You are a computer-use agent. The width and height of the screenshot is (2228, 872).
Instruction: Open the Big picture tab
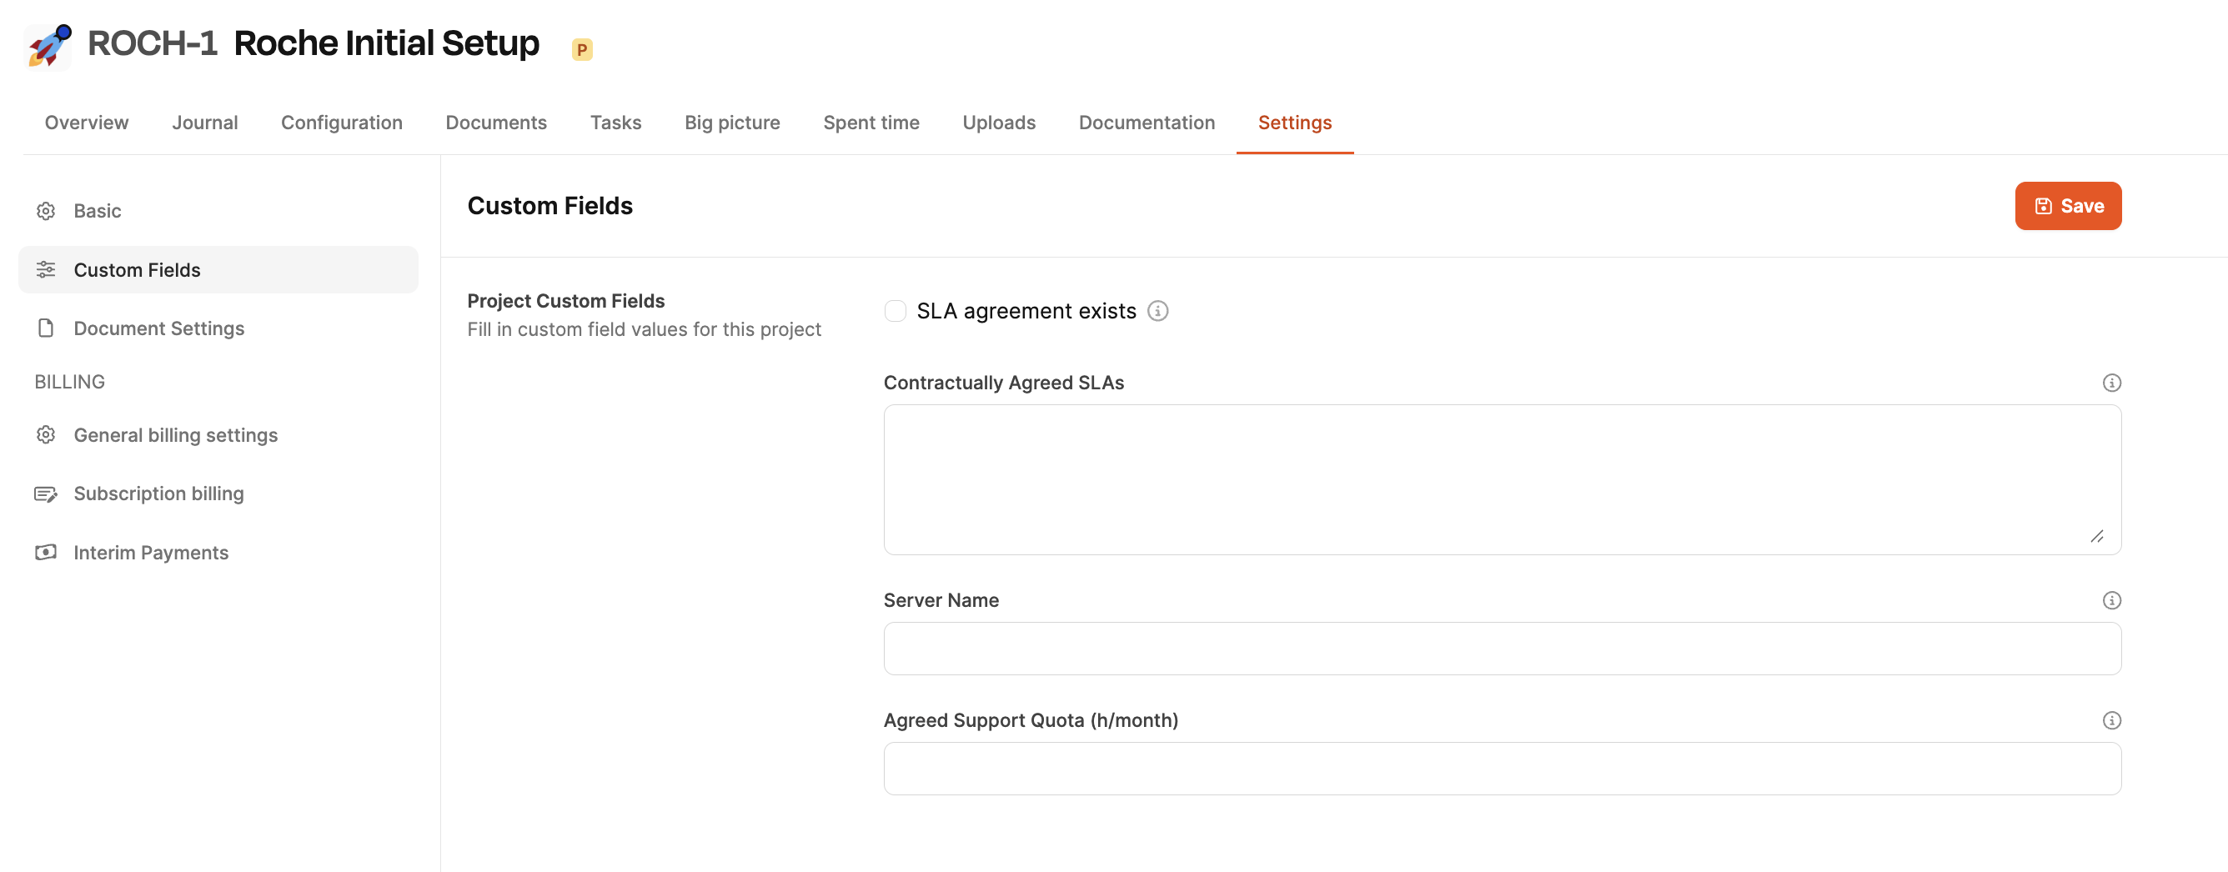tap(732, 123)
